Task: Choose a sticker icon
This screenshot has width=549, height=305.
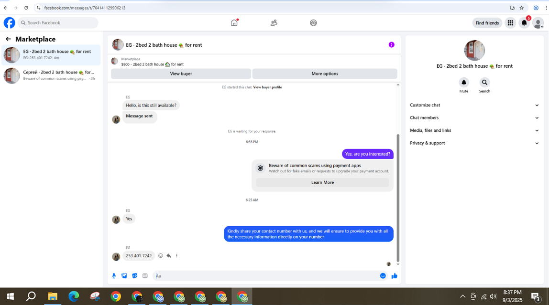Action: click(x=135, y=276)
